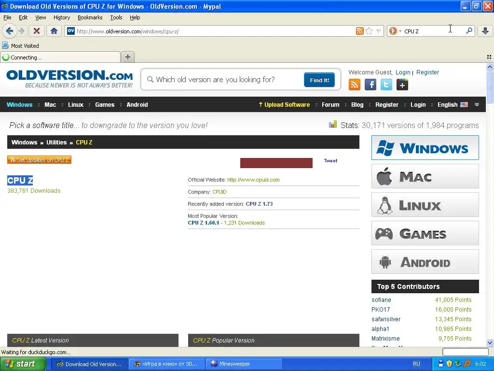Open the address bar history dropdown arrow
This screenshot has height=371, width=494.
pos(378,31)
